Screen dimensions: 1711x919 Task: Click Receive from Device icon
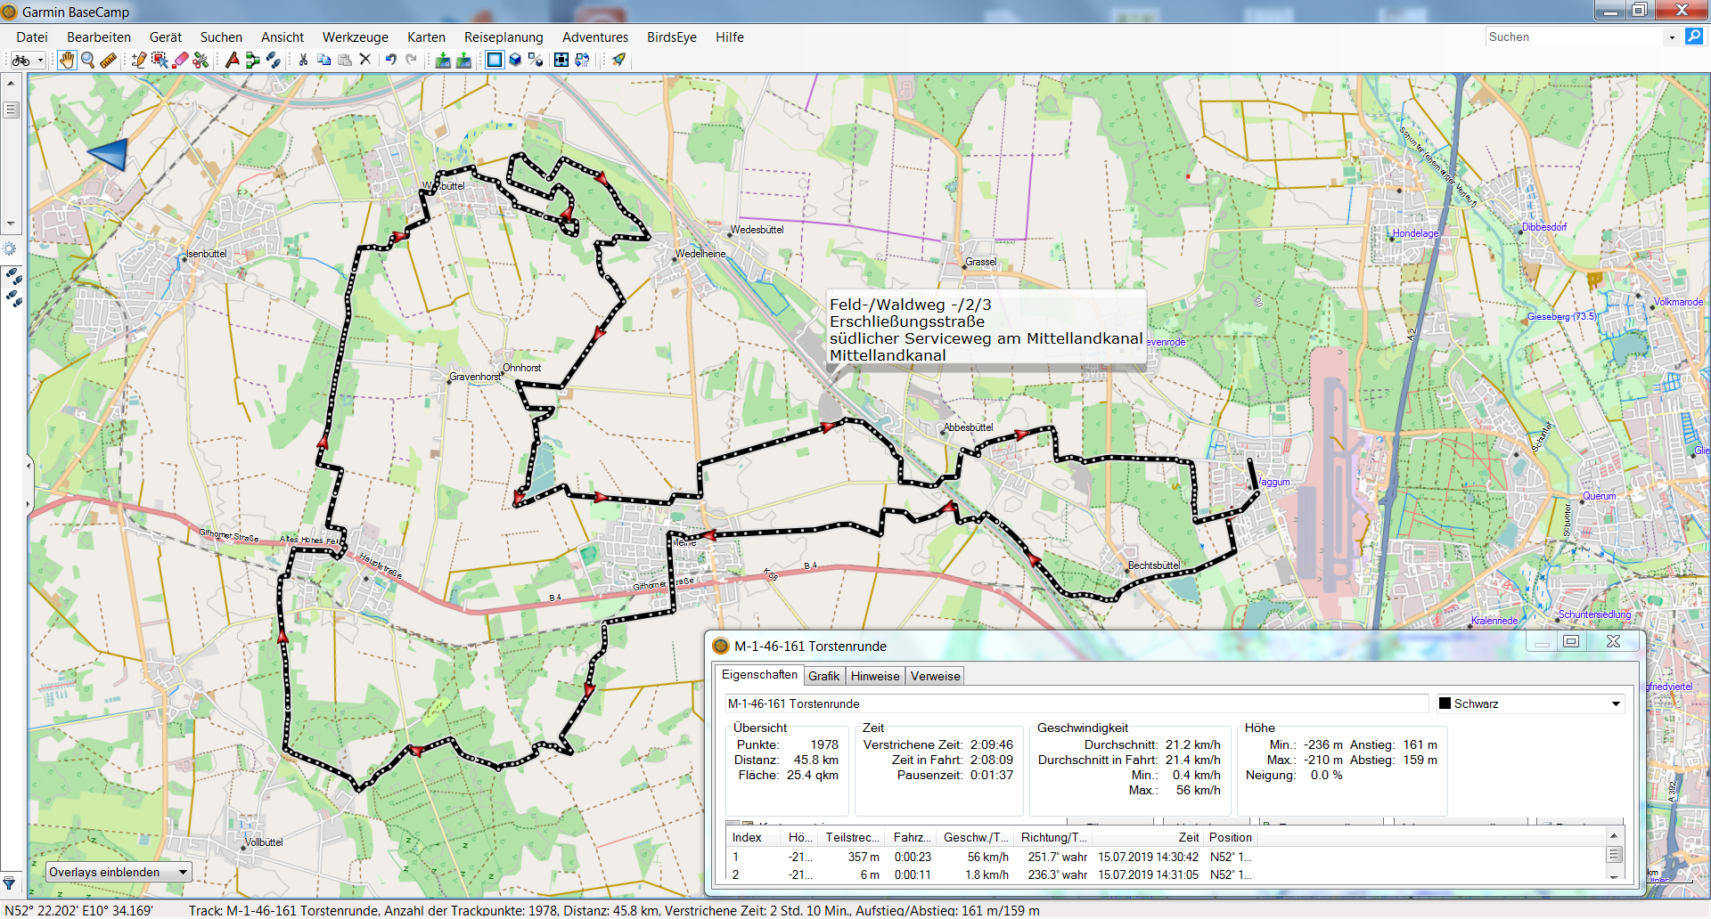(463, 60)
